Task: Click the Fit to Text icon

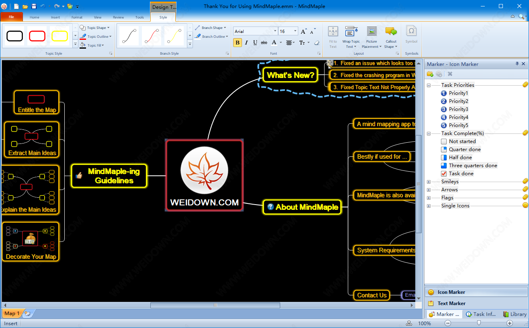Action: [x=333, y=37]
